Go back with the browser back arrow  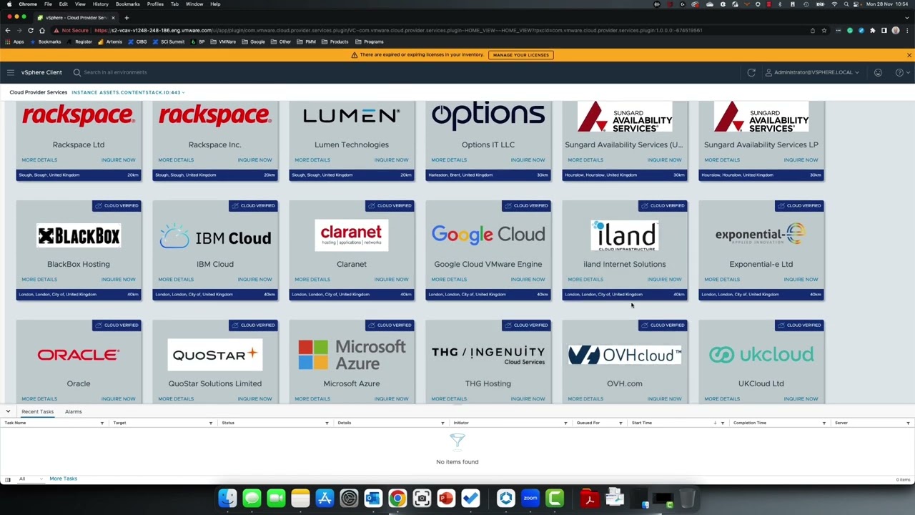(x=8, y=30)
